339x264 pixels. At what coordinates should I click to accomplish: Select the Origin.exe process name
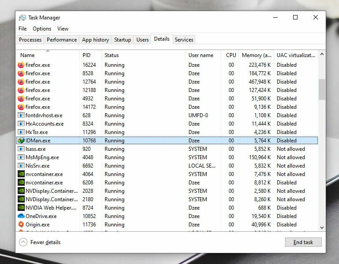(38, 225)
